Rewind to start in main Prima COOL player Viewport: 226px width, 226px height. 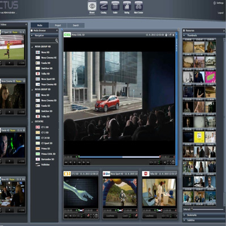pyautogui.click(x=66, y=162)
